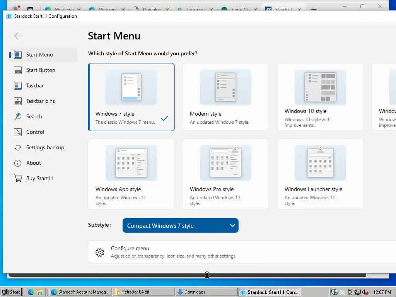Click the new tab plus button in browser
This screenshot has width=396, height=297.
tap(314, 9)
